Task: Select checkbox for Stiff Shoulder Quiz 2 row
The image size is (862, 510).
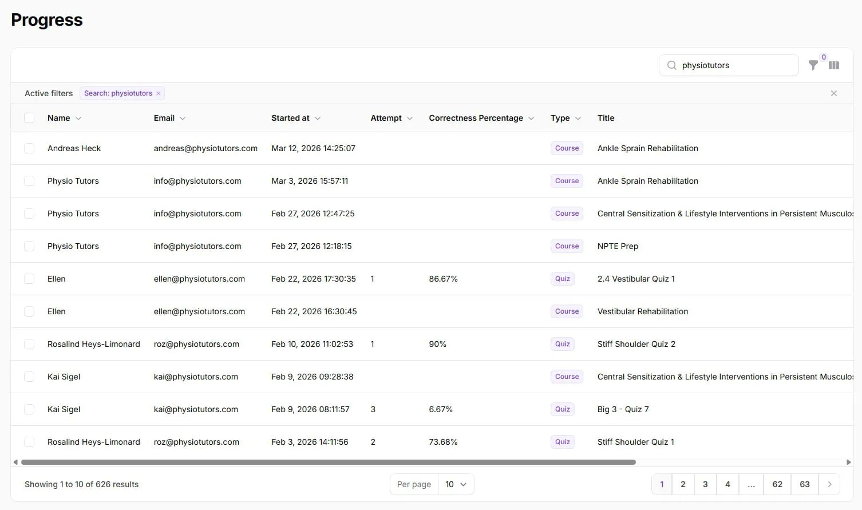Action: pyautogui.click(x=29, y=344)
